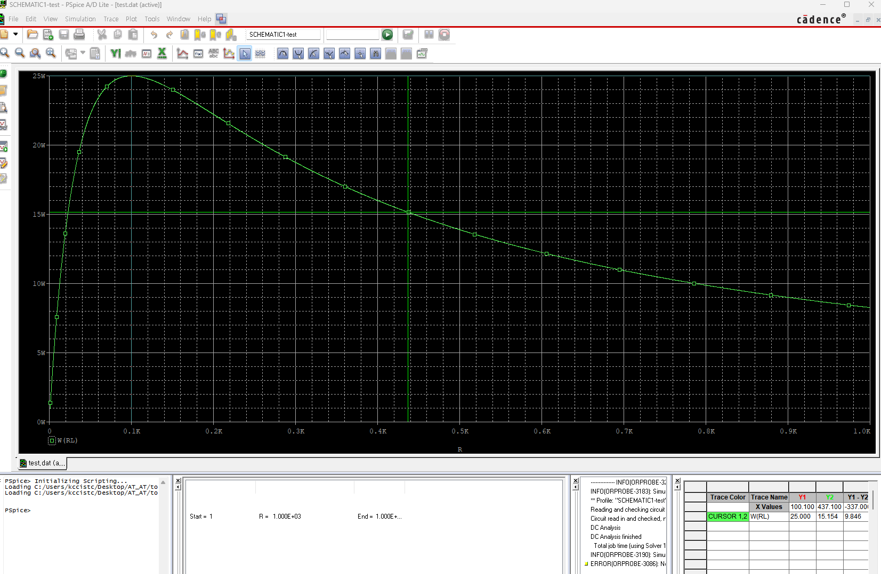881x574 pixels.
Task: Click the SCHEMATIC1-test profile field
Action: 283,35
